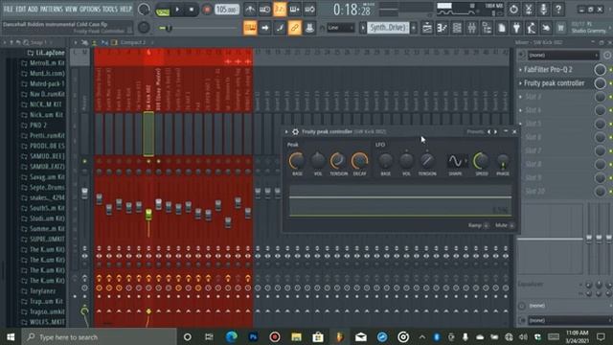This screenshot has width=613, height=345.
Task: Click the transport Play button
Action: click(177, 10)
